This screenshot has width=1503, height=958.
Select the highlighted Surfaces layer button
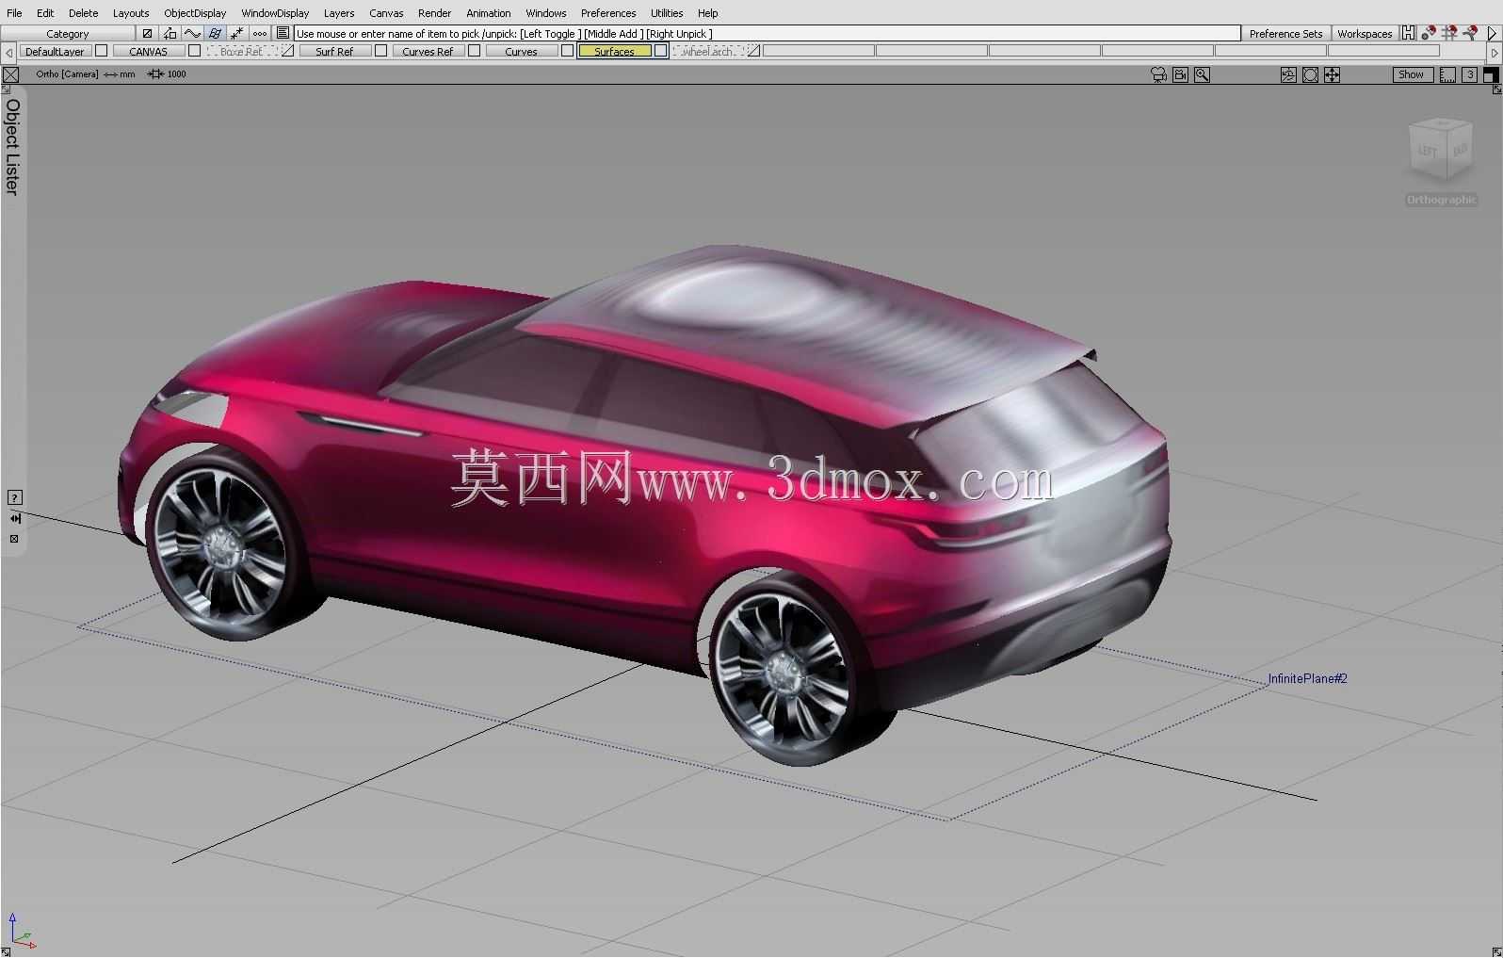click(614, 51)
